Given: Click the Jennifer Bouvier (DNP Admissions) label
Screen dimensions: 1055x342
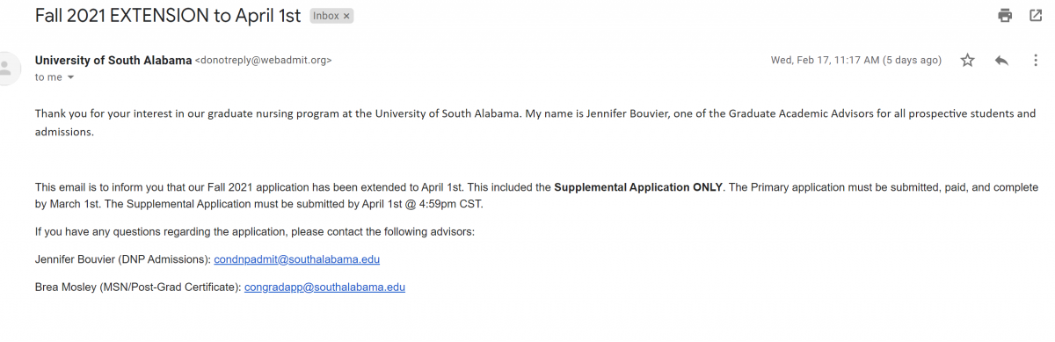Looking at the screenshot, I should pyautogui.click(x=123, y=259).
